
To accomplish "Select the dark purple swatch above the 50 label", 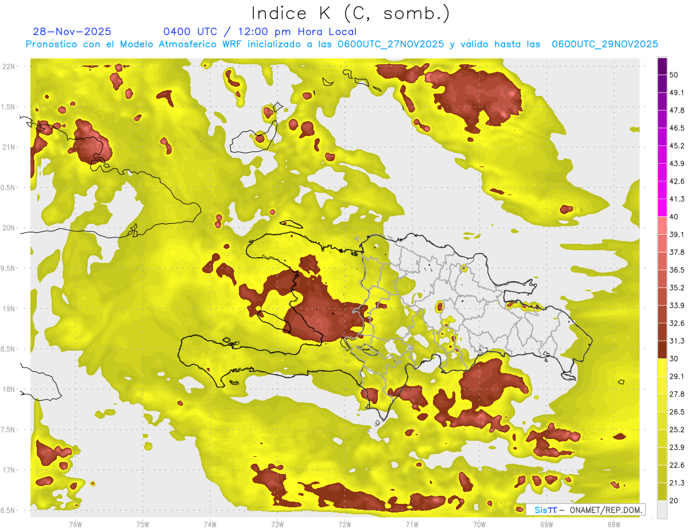I will [662, 65].
